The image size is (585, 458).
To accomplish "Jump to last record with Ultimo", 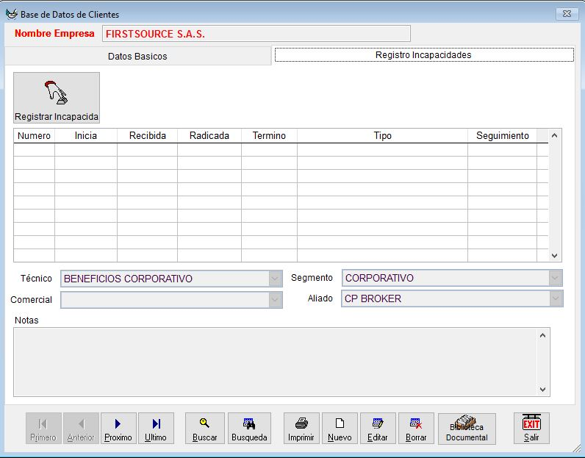I will (156, 428).
